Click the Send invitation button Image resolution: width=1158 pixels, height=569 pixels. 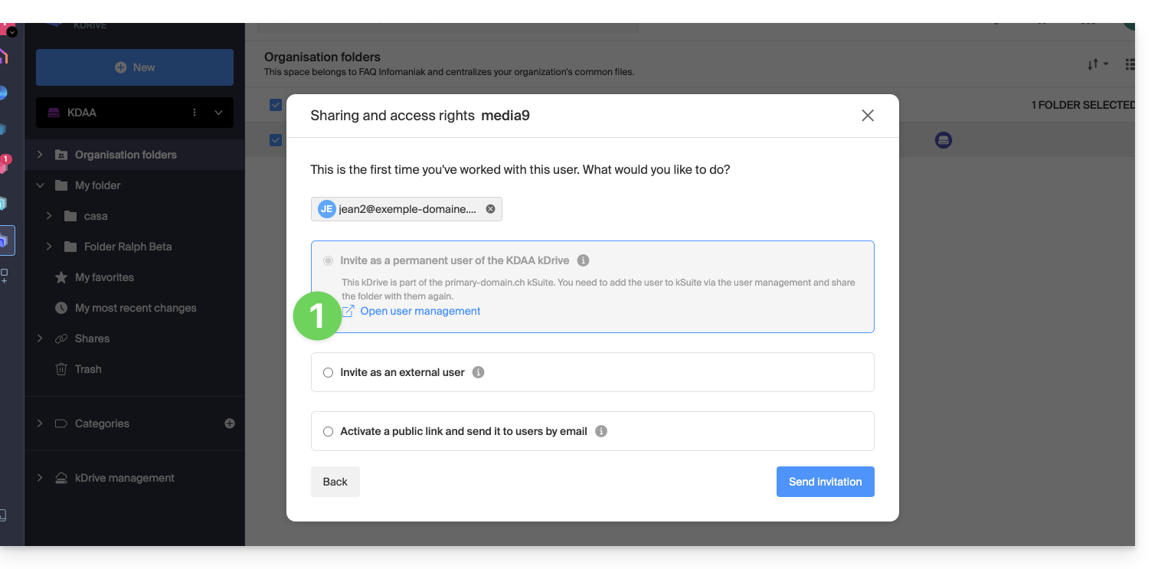click(x=825, y=482)
